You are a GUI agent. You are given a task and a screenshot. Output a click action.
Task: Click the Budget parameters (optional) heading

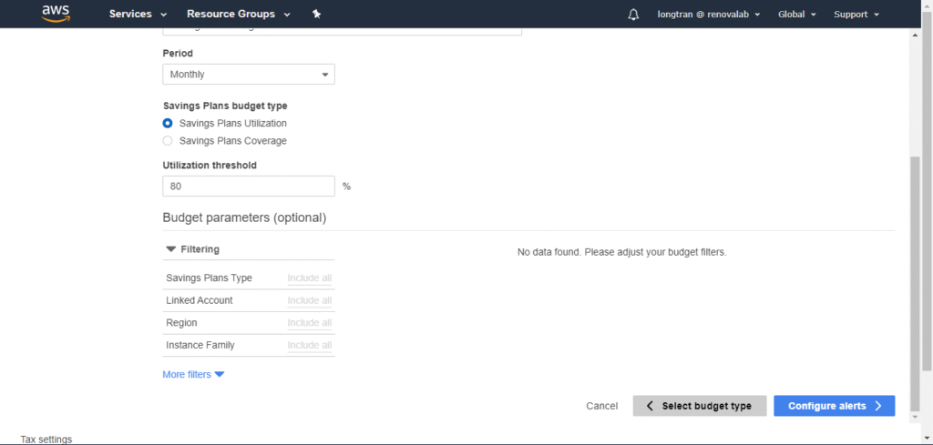(x=244, y=217)
